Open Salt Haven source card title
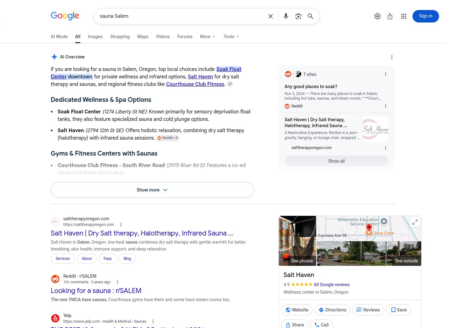 point(316,122)
